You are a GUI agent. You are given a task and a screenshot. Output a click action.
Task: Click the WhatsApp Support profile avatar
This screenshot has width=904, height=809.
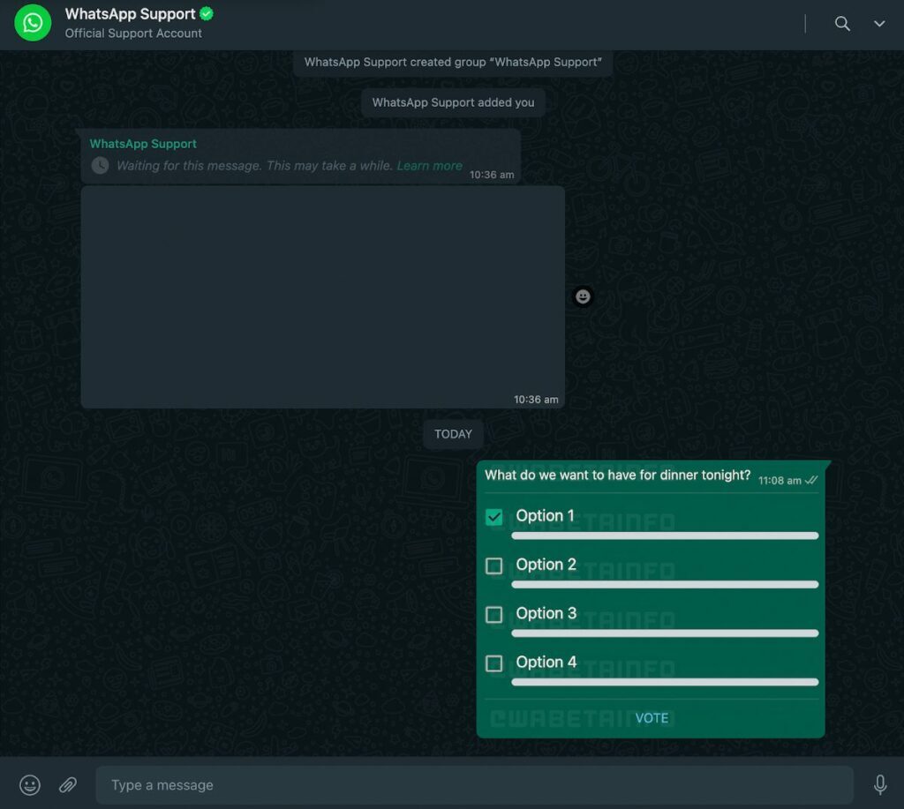point(33,23)
